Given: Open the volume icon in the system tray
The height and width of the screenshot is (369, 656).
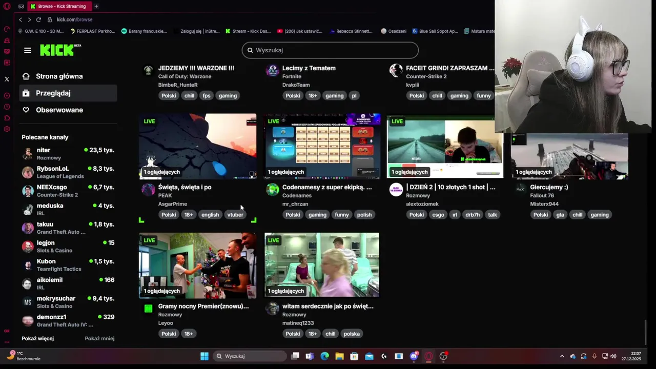Looking at the screenshot, I should 614,356.
